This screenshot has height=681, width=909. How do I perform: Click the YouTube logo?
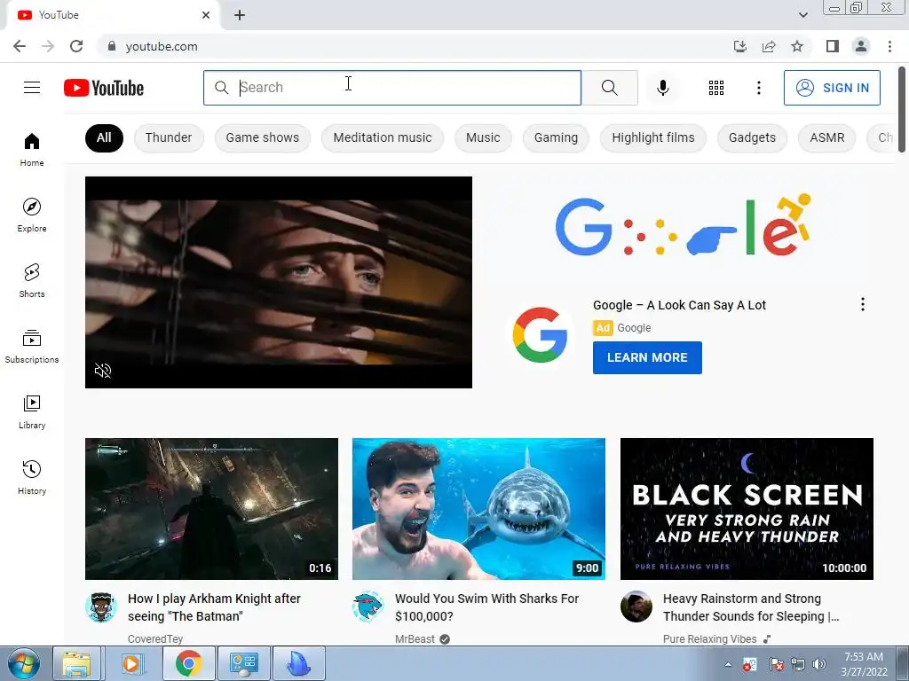tap(104, 88)
